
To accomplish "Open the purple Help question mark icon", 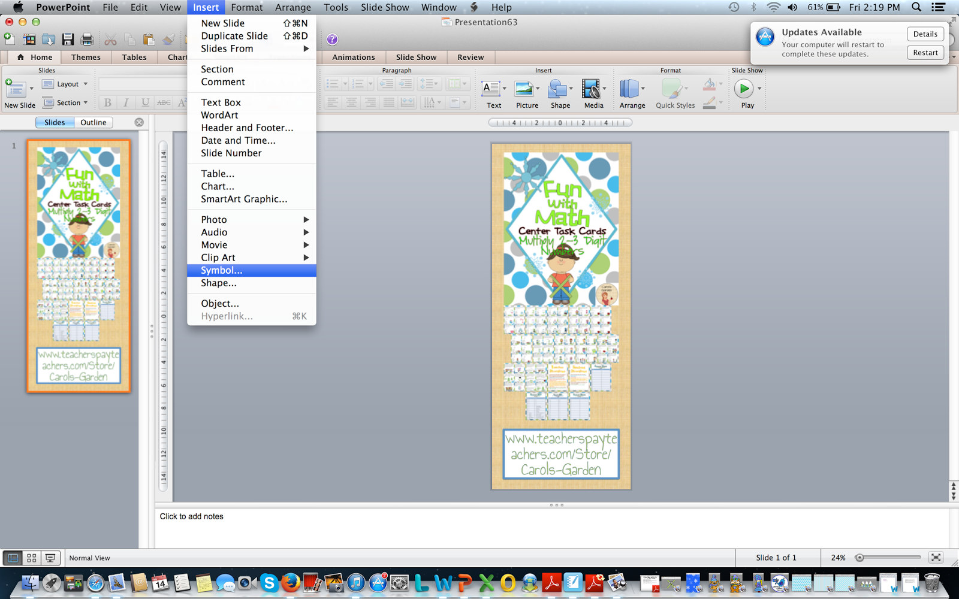I will 332,40.
